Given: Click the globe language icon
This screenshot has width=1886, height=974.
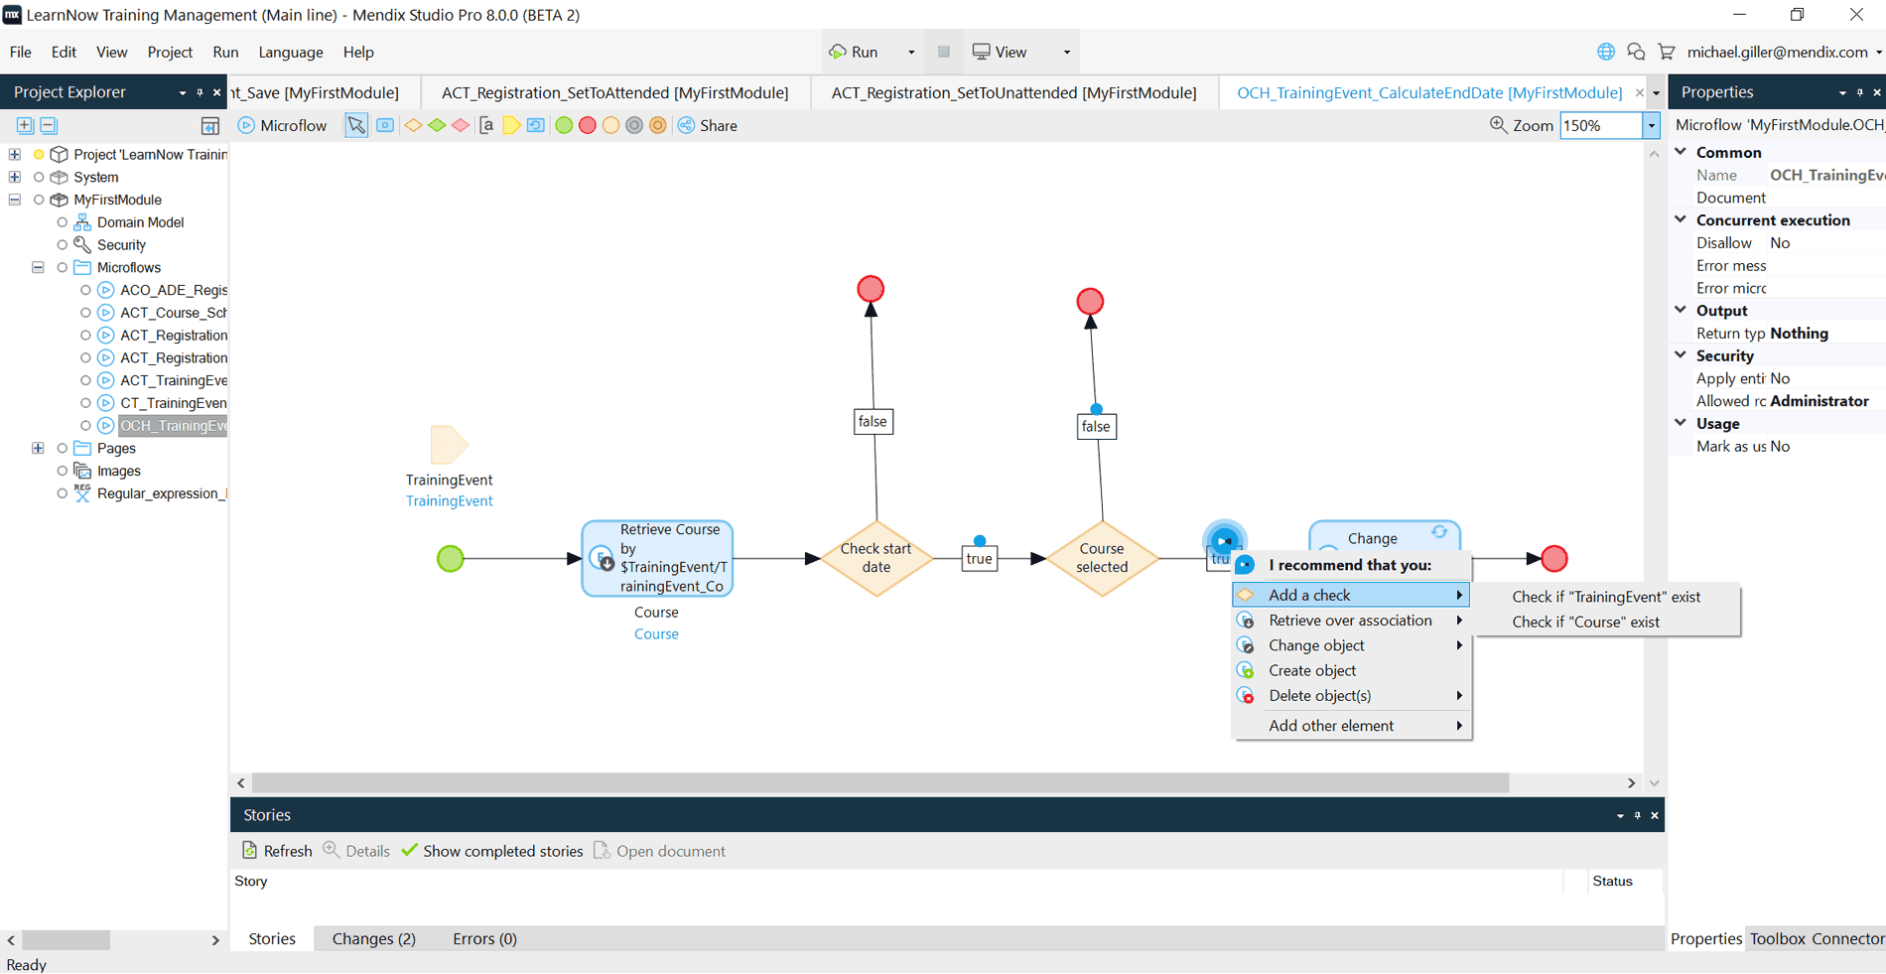Looking at the screenshot, I should [x=1606, y=52].
